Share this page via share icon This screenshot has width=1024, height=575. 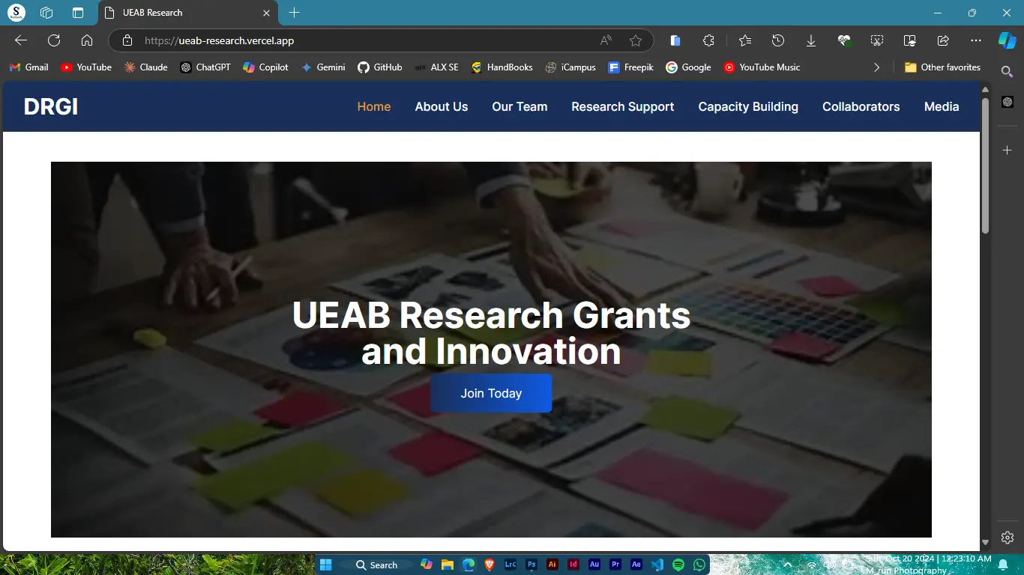point(943,40)
